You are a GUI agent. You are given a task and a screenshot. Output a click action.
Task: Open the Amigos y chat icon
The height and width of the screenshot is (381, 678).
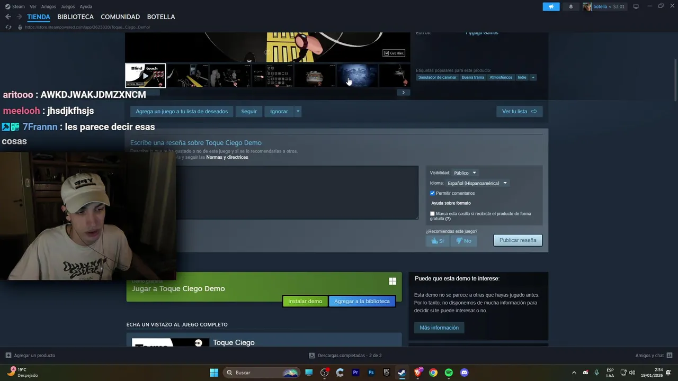pos(670,356)
